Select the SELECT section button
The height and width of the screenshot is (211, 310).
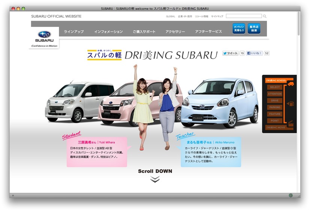pyautogui.click(x=275, y=87)
